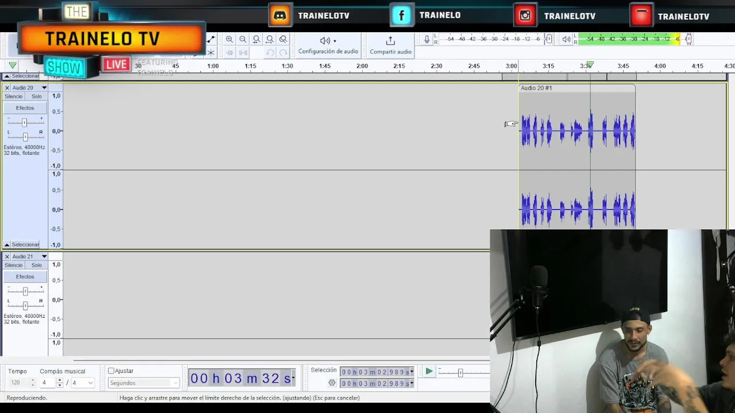Toggle Solo on Audio 21 track

[37, 265]
